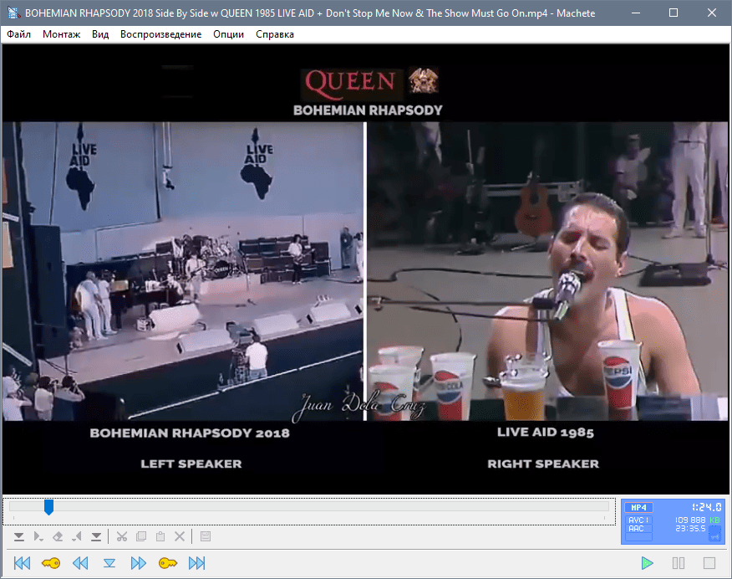
Task: Close the Machete window
Action: pyautogui.click(x=711, y=13)
